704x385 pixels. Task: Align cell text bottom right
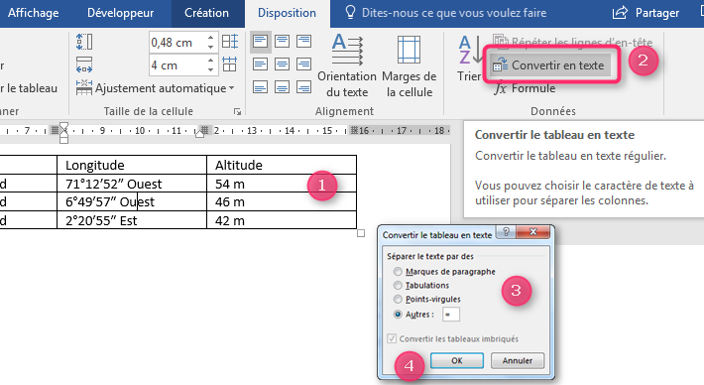pos(304,86)
